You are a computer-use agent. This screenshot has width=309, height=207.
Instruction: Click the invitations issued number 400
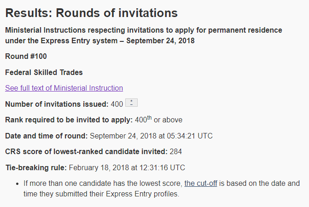click(117, 104)
